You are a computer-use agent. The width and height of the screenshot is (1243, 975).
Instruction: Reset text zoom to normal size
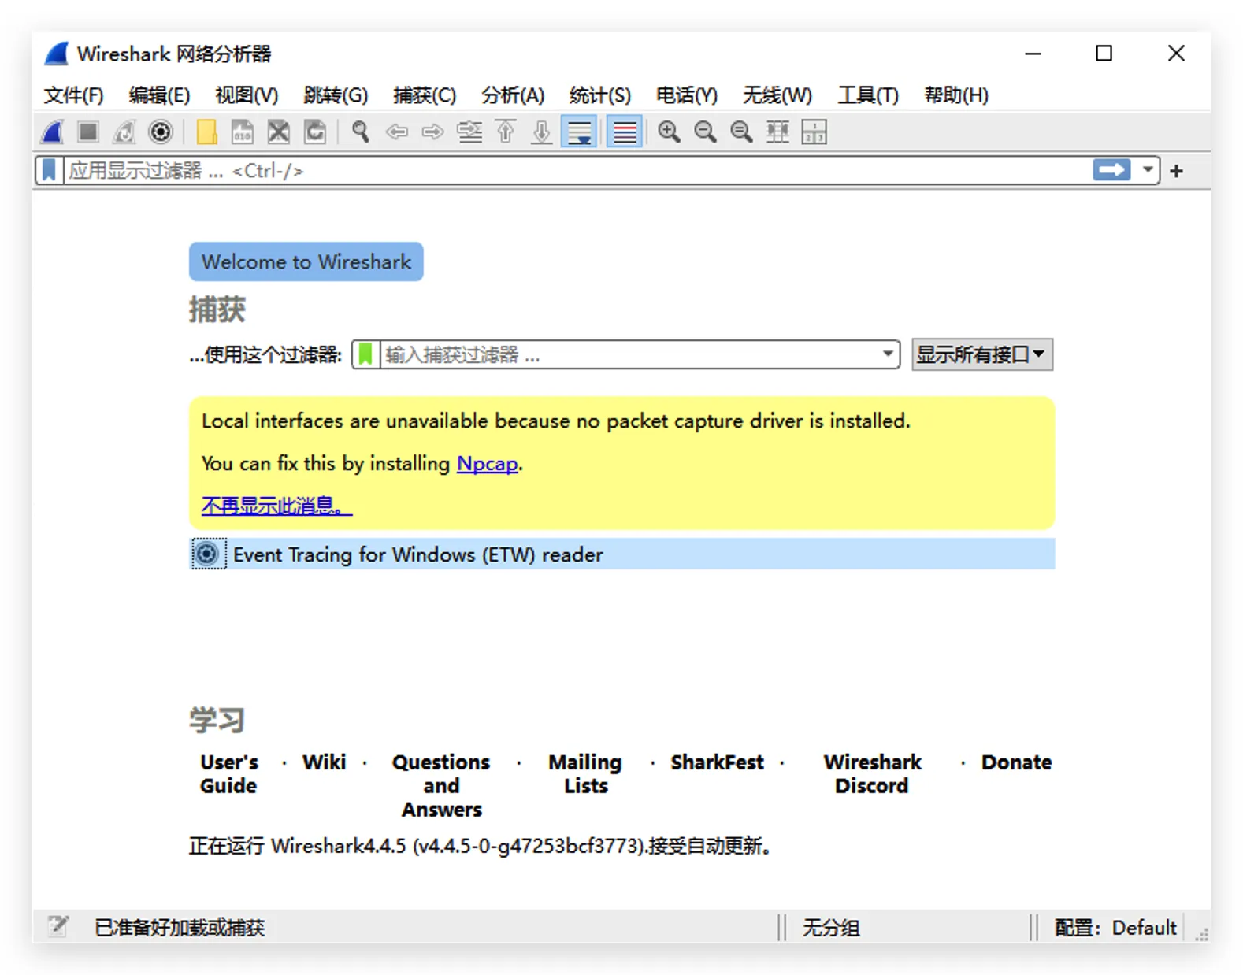(x=742, y=132)
